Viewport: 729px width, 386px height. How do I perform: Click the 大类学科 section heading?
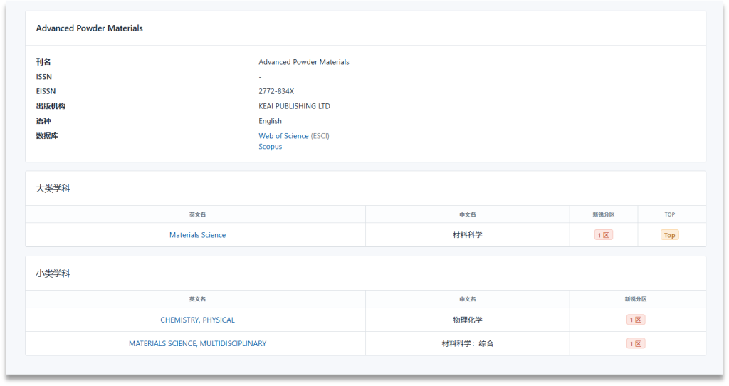[x=53, y=189]
